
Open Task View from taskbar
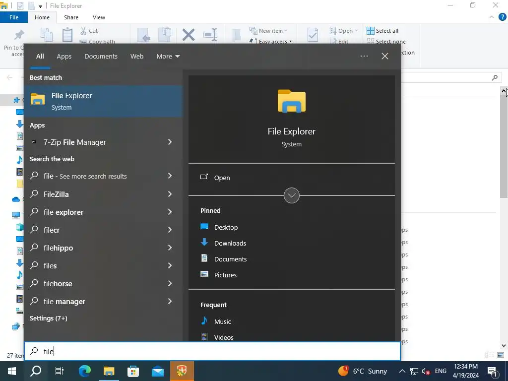click(x=60, y=371)
